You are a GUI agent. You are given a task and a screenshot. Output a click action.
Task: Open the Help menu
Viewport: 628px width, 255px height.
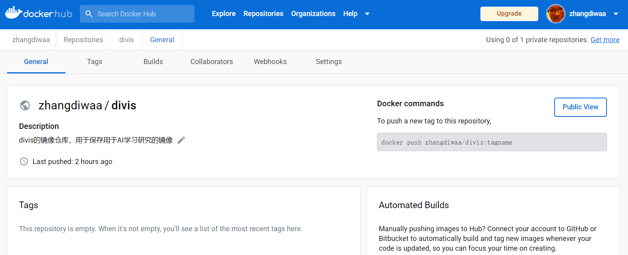coord(350,14)
